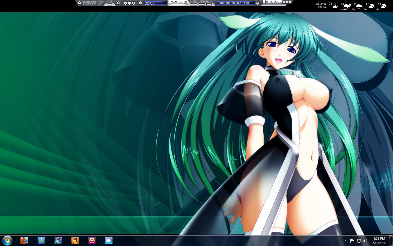
Task: Open iTunes blue music note icon
Action: tap(58, 241)
